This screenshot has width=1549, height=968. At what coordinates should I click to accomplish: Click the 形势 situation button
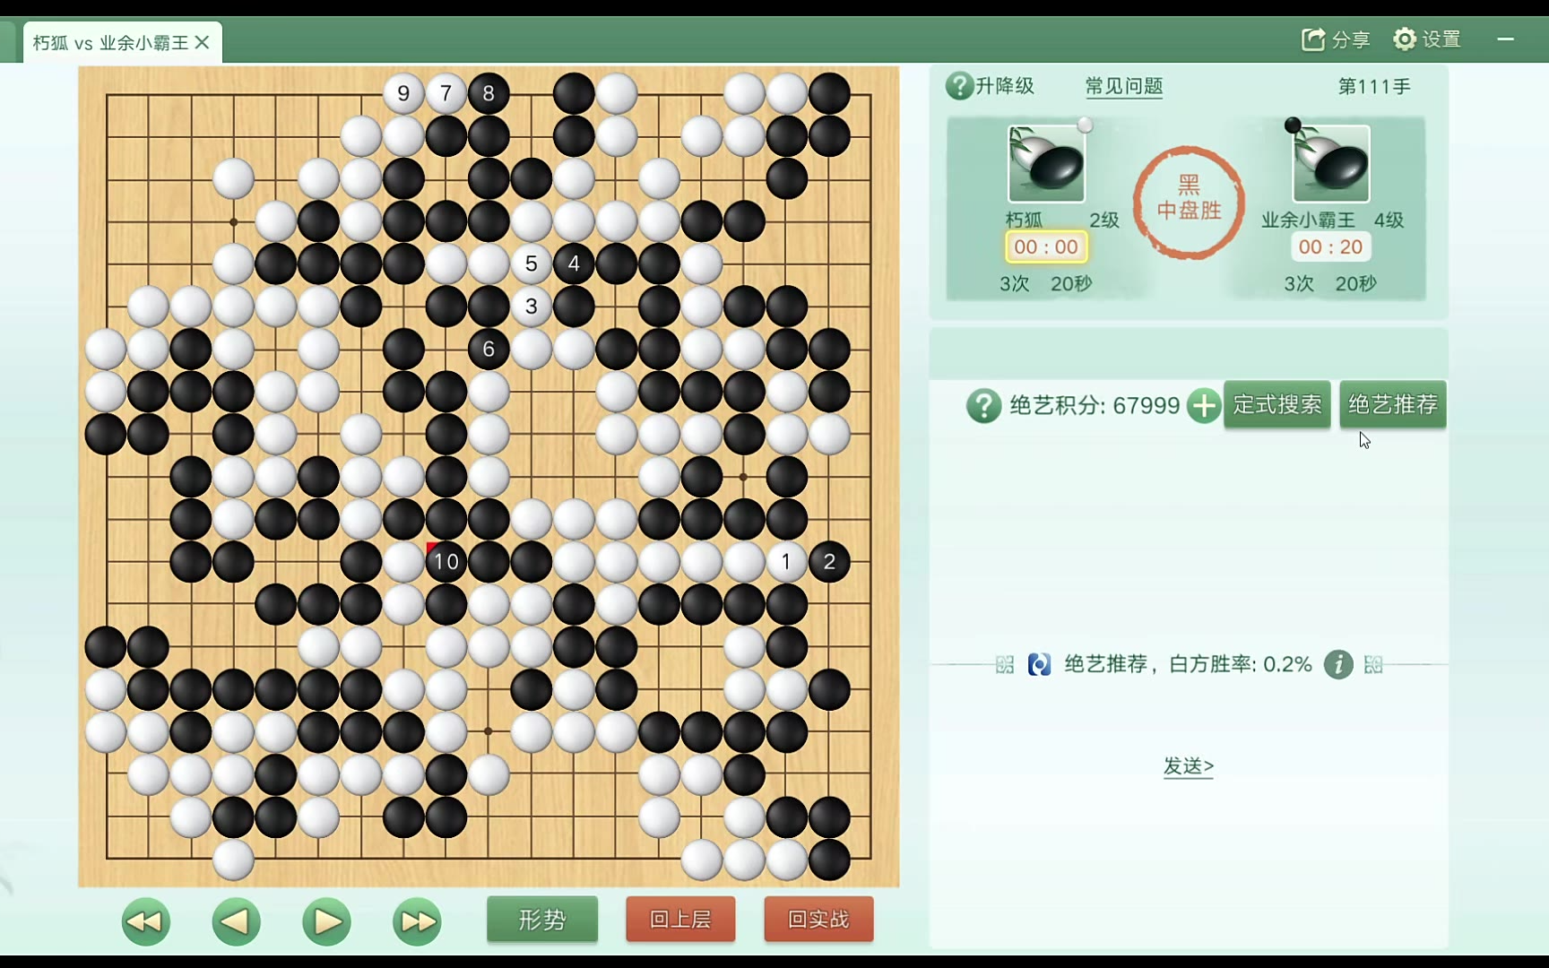pyautogui.click(x=542, y=920)
